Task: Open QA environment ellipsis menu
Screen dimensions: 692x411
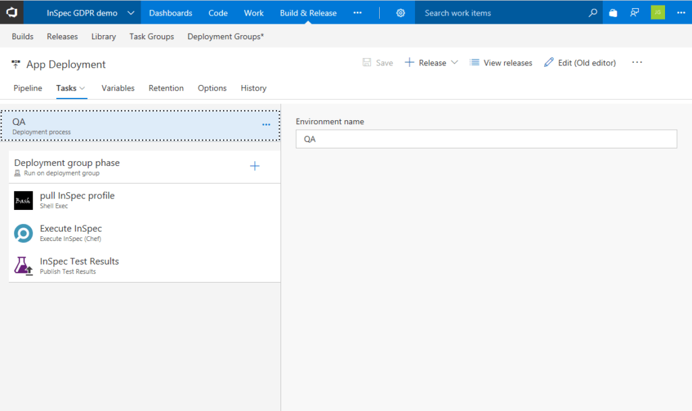Action: (266, 125)
